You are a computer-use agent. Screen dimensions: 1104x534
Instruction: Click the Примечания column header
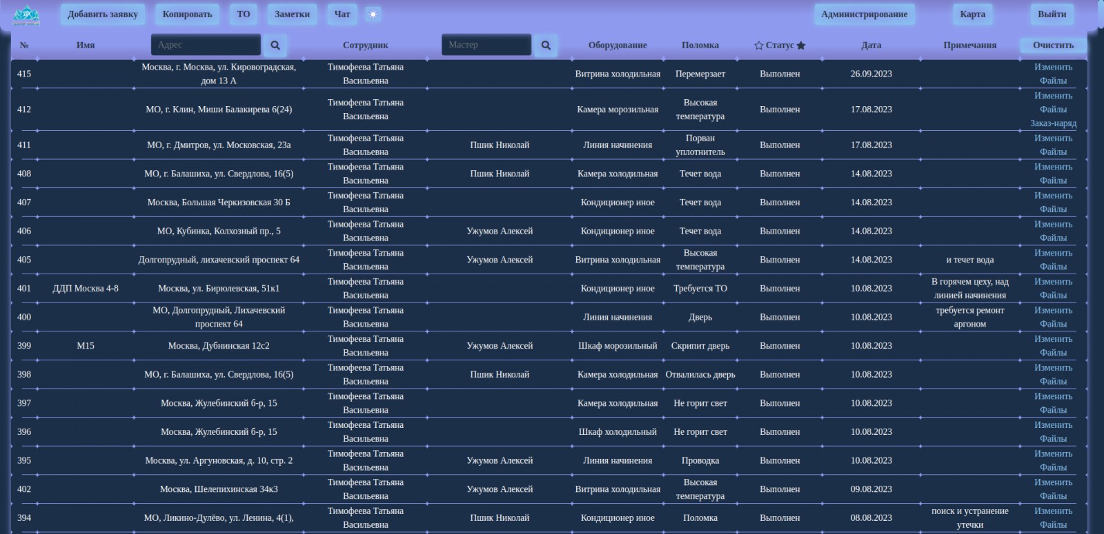970,45
